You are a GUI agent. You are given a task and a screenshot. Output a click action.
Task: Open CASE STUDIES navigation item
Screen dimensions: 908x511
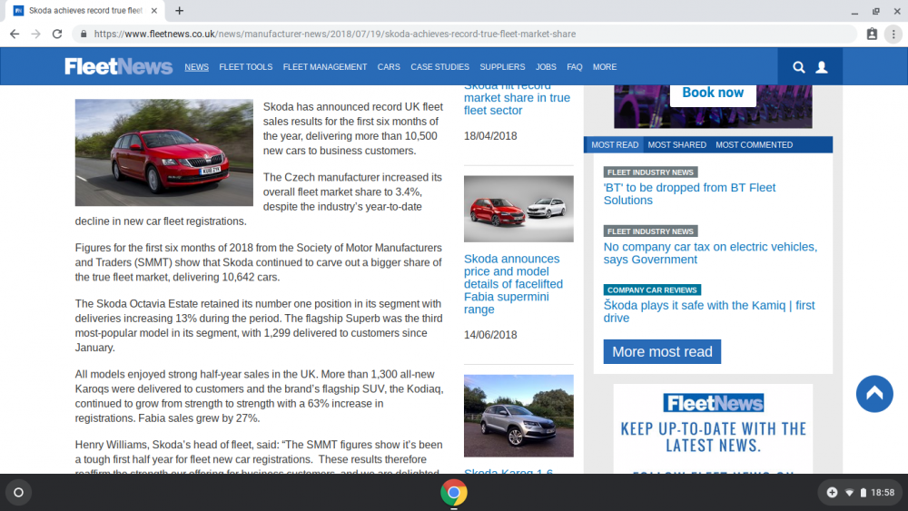pos(440,67)
